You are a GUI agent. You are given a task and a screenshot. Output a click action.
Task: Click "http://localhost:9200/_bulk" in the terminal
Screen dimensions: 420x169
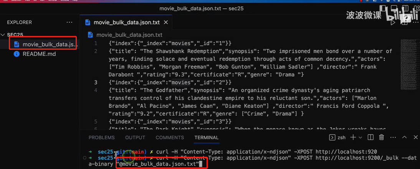(x=358, y=158)
